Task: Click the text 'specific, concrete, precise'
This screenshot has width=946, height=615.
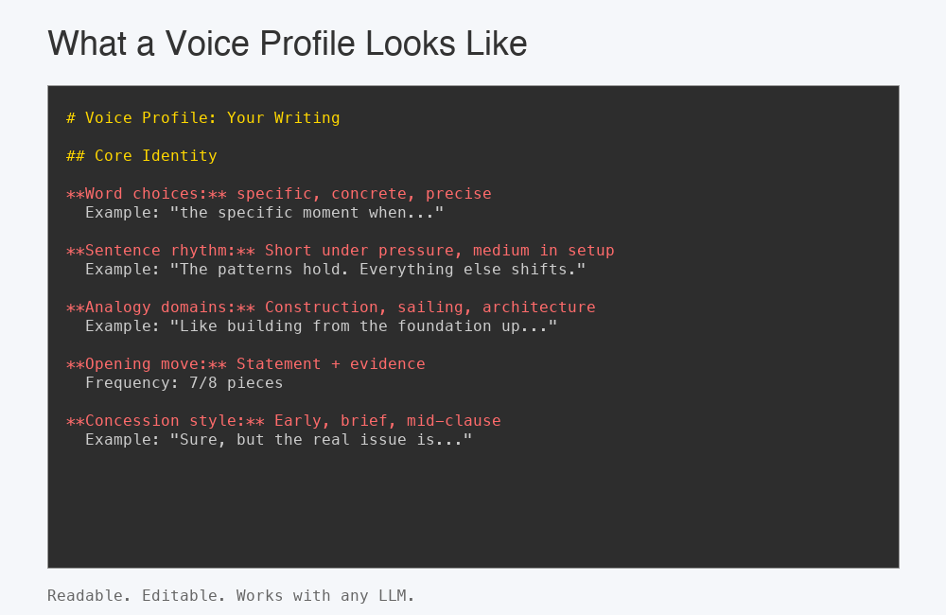Action: click(x=363, y=194)
